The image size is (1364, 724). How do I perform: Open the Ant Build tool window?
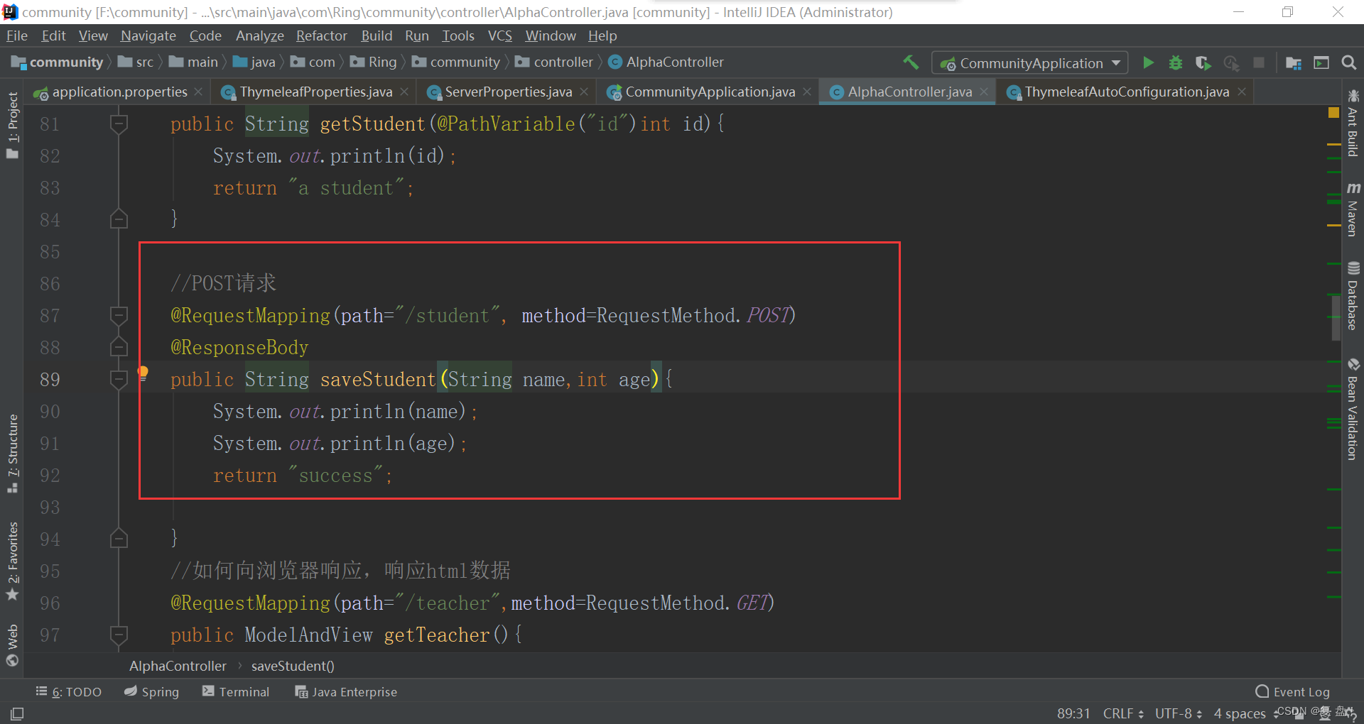click(1353, 123)
